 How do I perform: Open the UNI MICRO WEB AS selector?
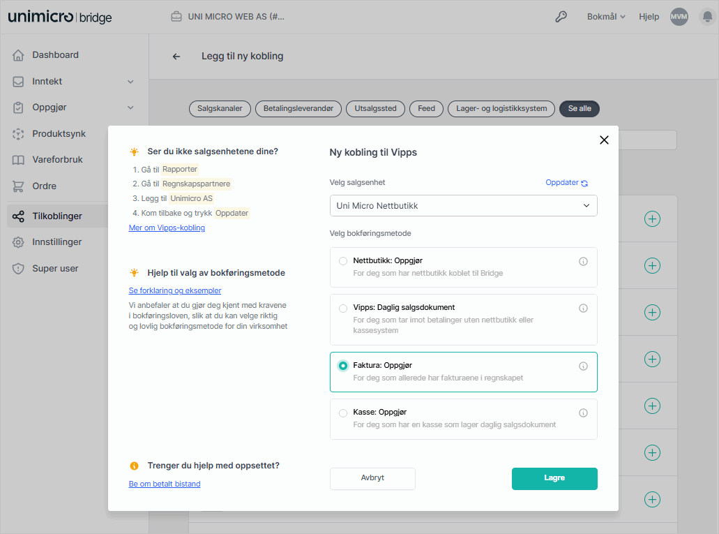pyautogui.click(x=227, y=17)
